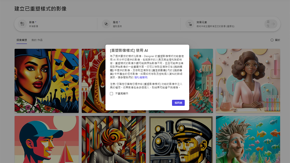Open papercraft castle and flowers thumbnail
Screen dimensions: 290x163
[x=201, y=81]
